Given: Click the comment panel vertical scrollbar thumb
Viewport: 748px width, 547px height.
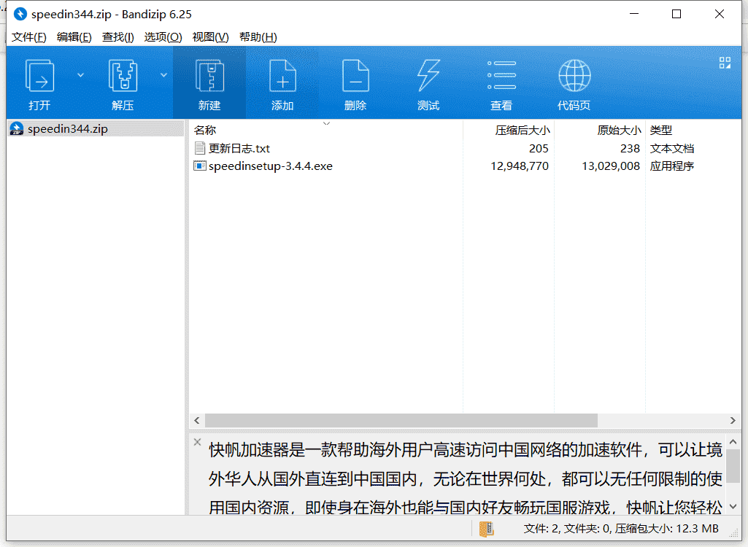Looking at the screenshot, I should pos(733,465).
